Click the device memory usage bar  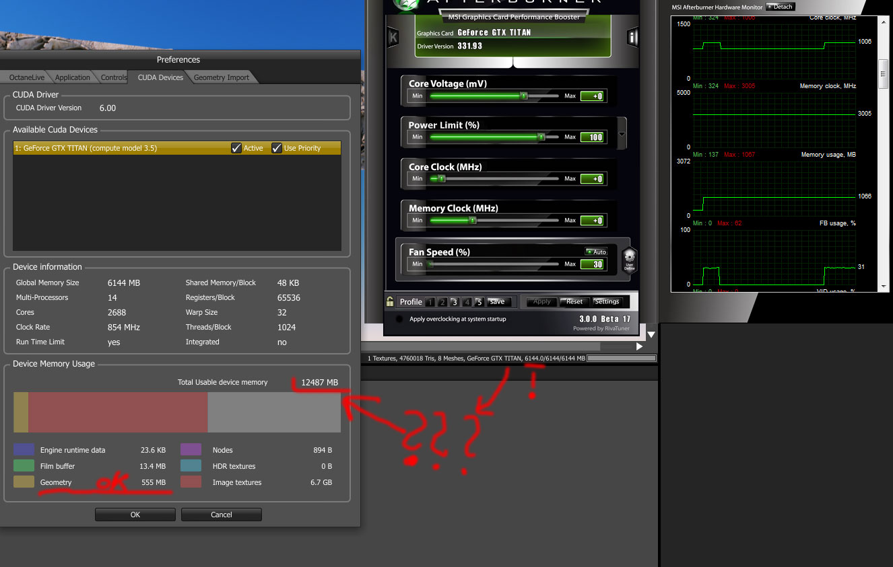click(177, 412)
